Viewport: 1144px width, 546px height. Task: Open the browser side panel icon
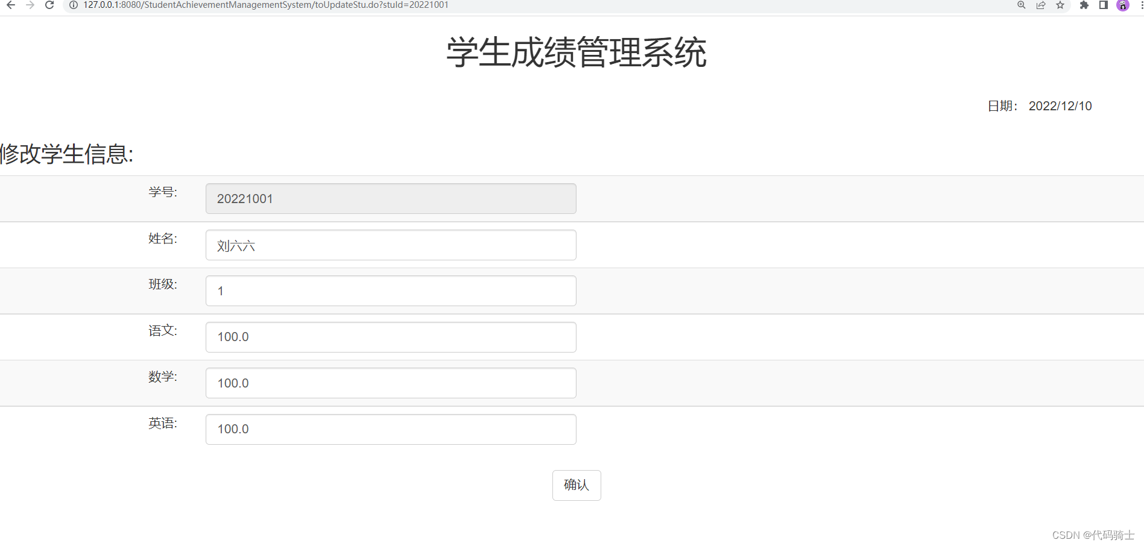point(1103,5)
